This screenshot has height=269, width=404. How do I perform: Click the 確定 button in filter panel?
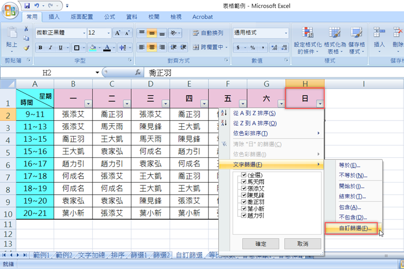coord(261,244)
